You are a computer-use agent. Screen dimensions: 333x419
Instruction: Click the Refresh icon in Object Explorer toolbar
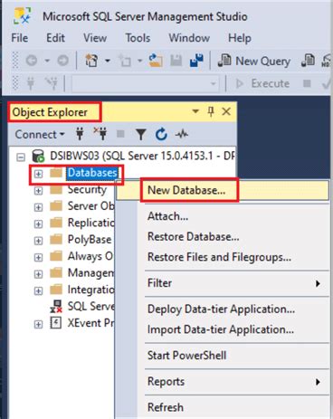161,134
